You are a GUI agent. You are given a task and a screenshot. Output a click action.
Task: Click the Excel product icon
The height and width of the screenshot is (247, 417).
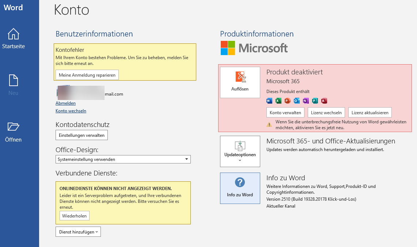[x=278, y=101]
